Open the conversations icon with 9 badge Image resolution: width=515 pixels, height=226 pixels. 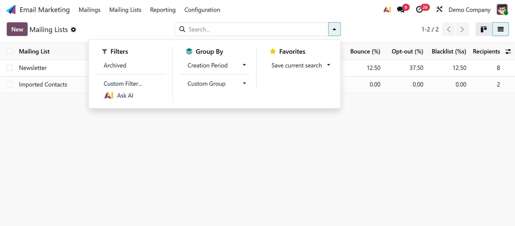coord(401,10)
